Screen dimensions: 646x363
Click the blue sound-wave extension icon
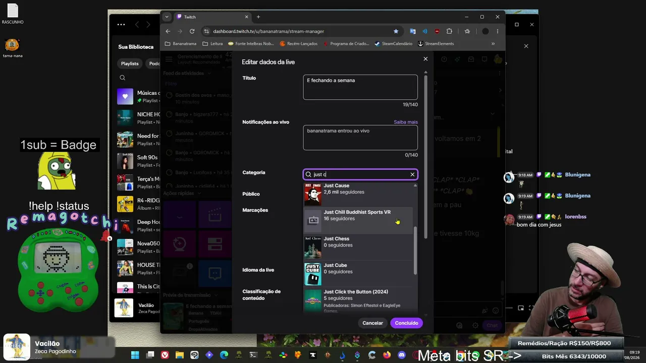coord(425,31)
